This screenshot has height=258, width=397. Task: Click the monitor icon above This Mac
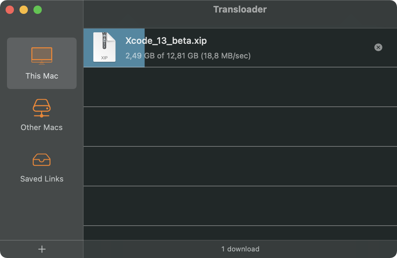[41, 56]
